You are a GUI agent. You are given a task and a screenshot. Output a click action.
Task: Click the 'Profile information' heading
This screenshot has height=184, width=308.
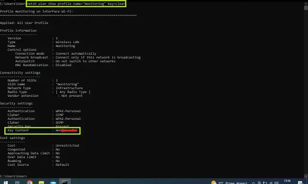point(18,31)
